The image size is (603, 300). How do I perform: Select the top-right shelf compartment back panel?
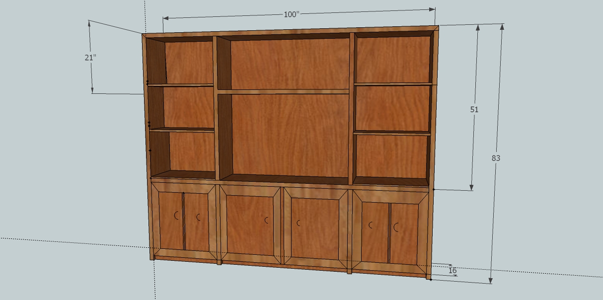click(393, 60)
